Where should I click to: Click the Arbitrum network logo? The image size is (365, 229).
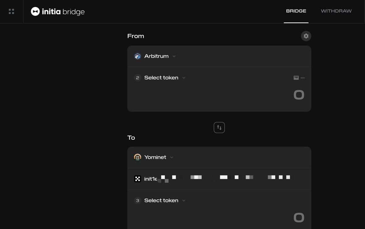click(137, 56)
